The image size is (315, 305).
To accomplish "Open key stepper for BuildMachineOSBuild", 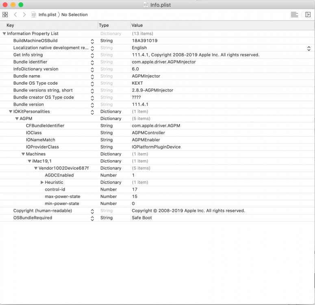I will [x=92, y=41].
